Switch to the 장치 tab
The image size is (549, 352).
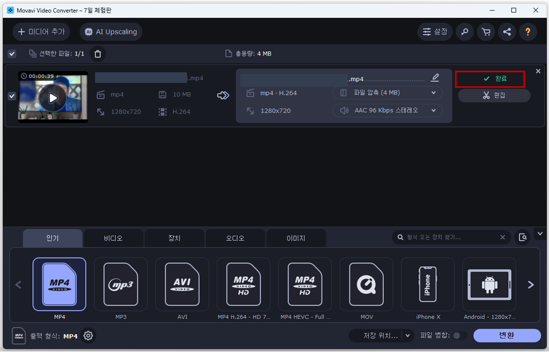click(174, 239)
